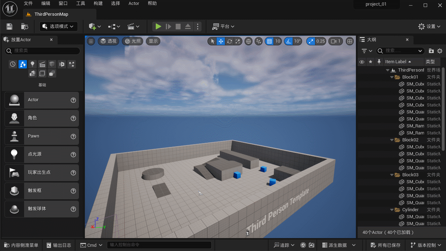Click the eye visibility column header

[x=362, y=62]
